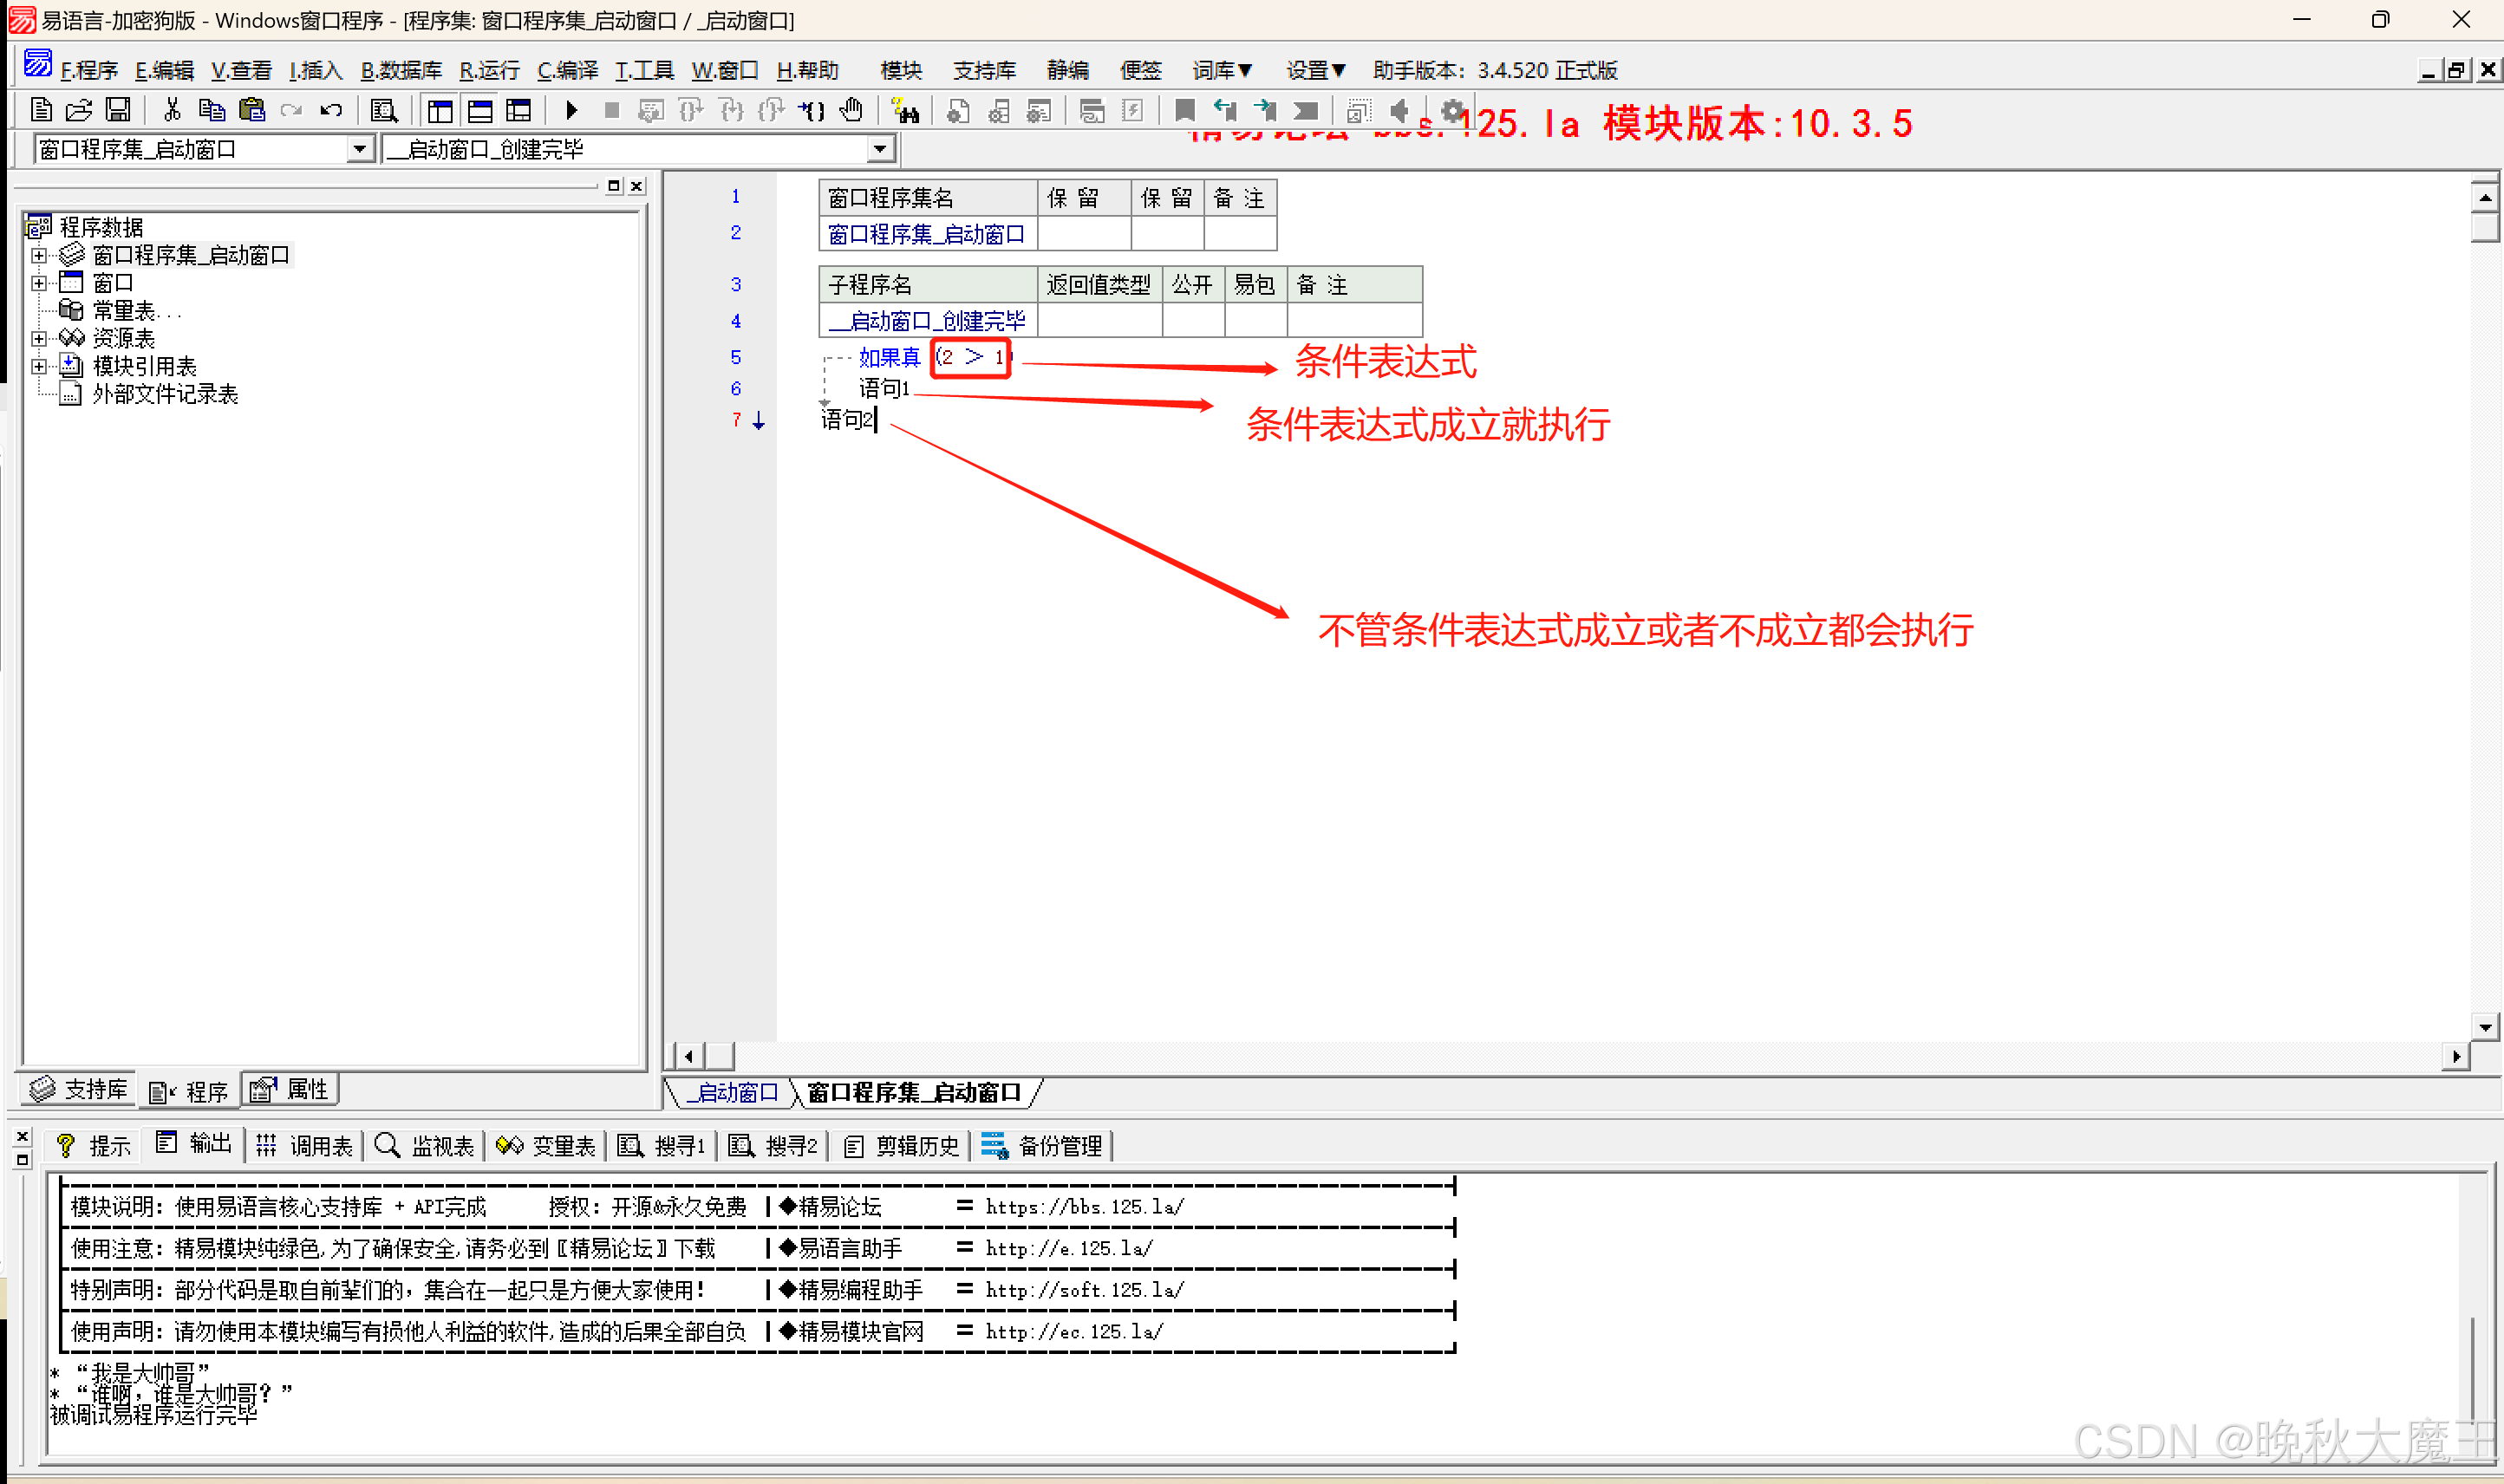
Task: Switch to the 属性 panel tab
Action: click(x=291, y=1090)
